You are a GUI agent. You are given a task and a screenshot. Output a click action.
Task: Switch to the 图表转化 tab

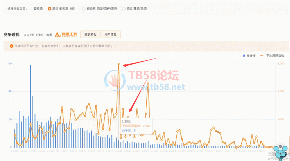click(90, 34)
